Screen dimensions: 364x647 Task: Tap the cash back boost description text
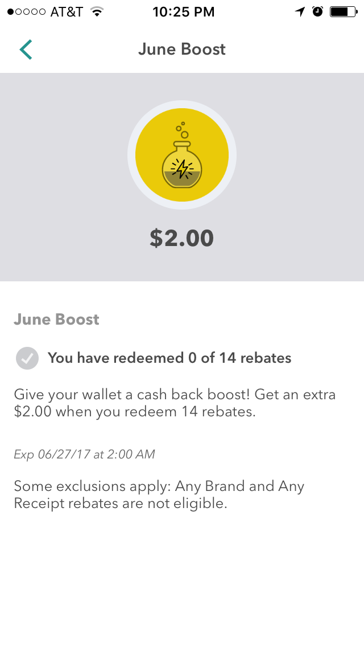175,403
